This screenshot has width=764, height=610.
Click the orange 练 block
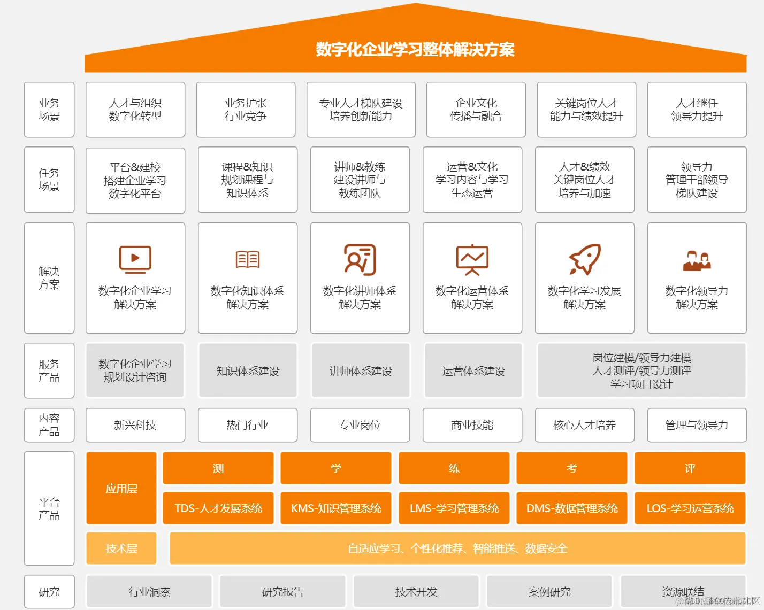[454, 468]
